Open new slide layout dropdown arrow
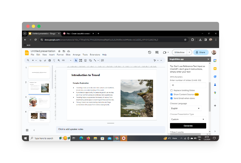This screenshot has width=241, height=163. [36, 60]
